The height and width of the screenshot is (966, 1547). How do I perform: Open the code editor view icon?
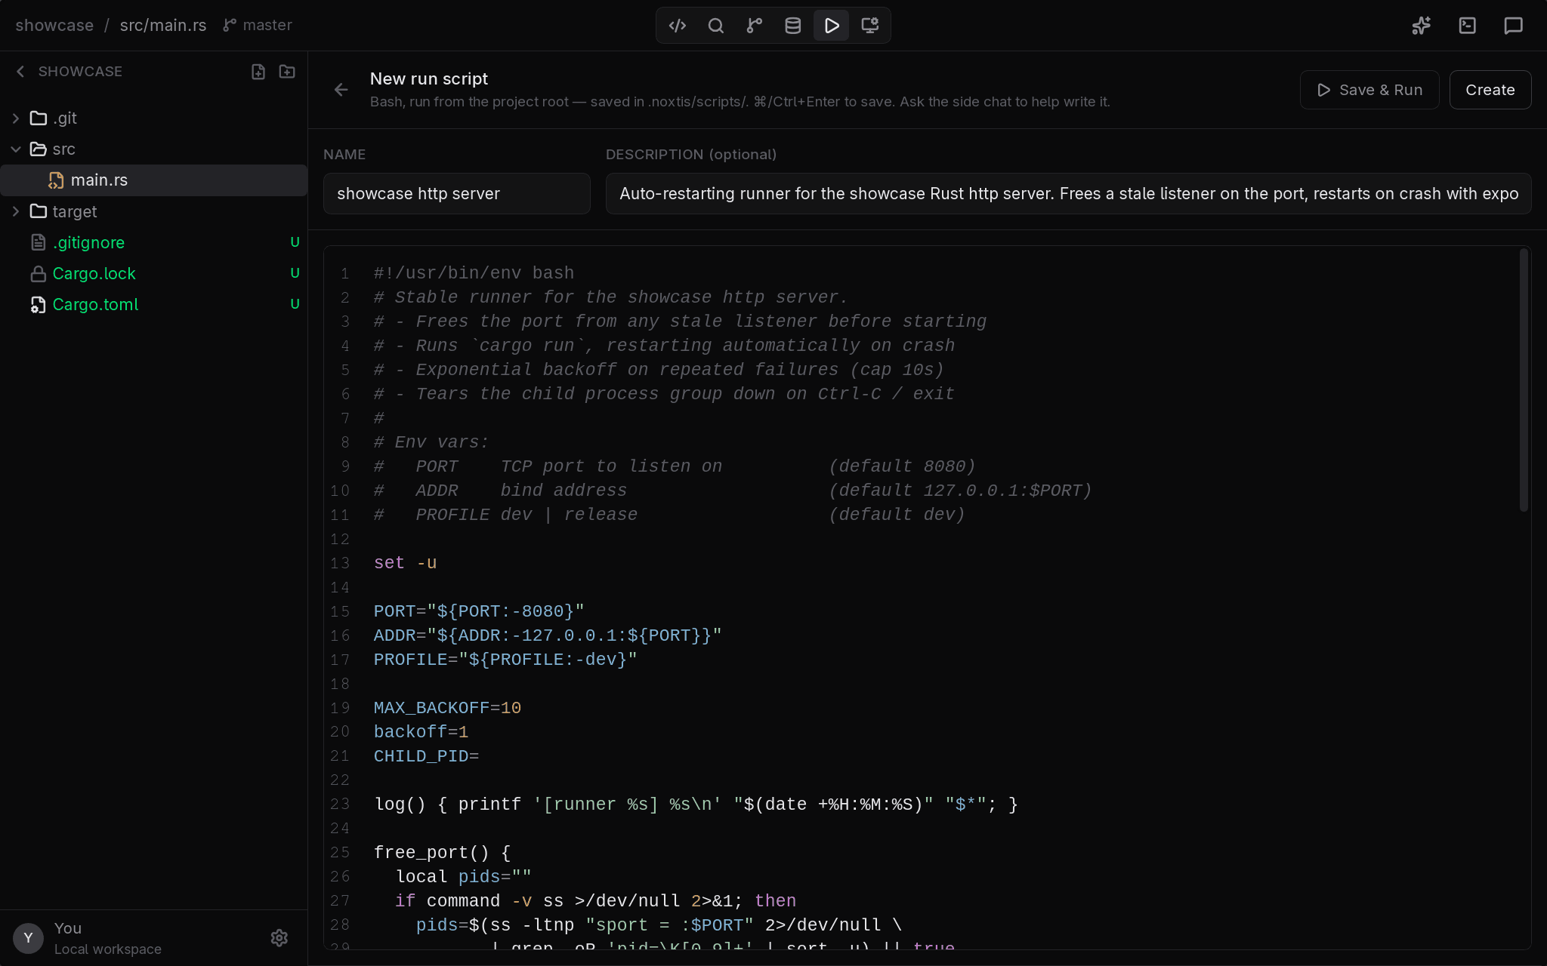tap(678, 26)
